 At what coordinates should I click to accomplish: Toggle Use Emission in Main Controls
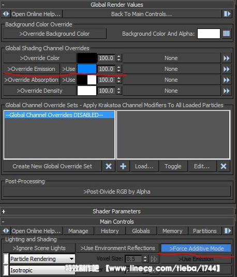click(x=196, y=259)
